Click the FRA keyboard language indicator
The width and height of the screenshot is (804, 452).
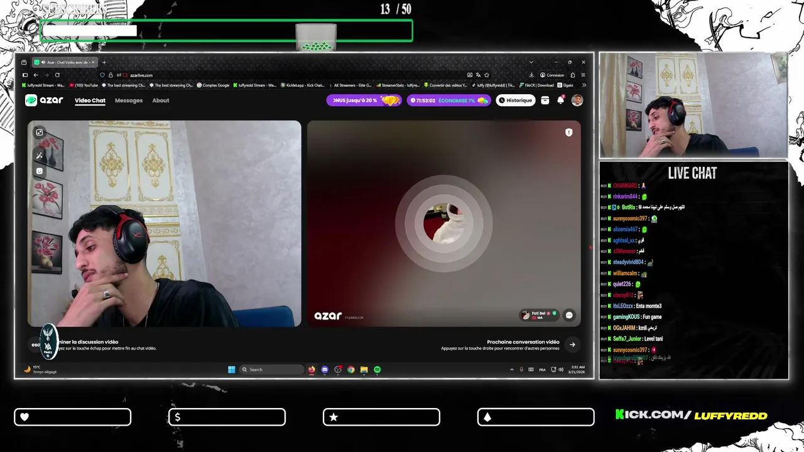[542, 370]
